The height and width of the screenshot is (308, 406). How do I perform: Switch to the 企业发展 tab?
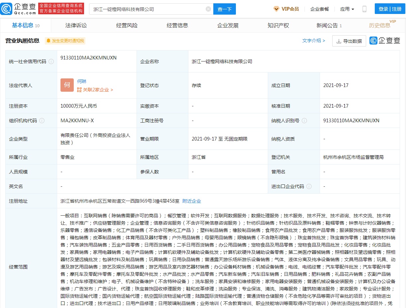[228, 25]
